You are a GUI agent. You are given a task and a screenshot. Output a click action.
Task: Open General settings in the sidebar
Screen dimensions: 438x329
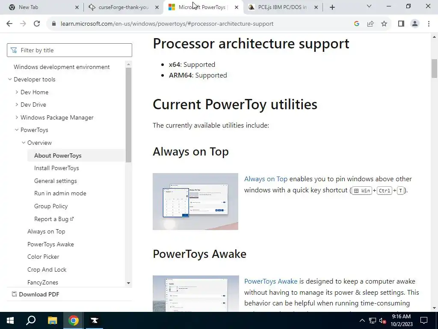pos(55,181)
